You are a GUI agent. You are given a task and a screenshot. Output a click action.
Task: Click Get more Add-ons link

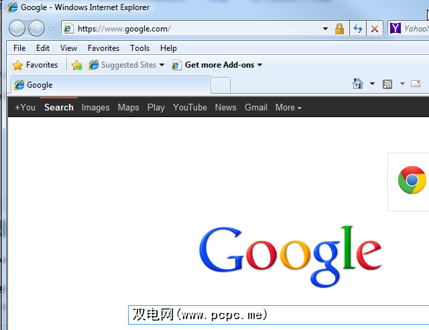click(219, 65)
